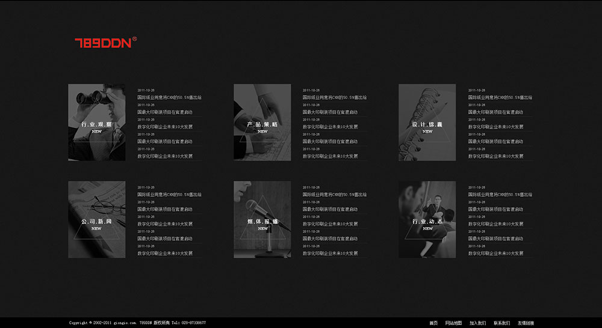Screen dimensions: 602x328
Task: Go to 首页 in the footer
Action: (x=433, y=323)
